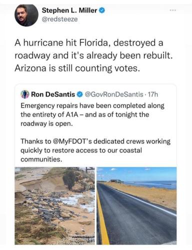192x250 pixels.
Task: Open the damaged roadway photo
Action: pyautogui.click(x=54, y=205)
